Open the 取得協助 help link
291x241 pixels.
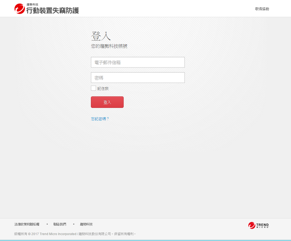point(262,9)
